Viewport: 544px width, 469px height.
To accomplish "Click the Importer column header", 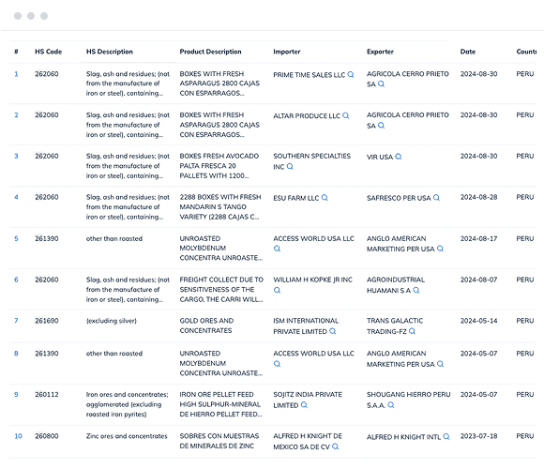I will [x=287, y=52].
